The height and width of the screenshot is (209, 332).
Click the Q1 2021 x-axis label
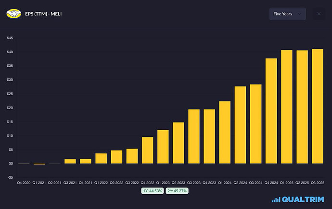tap(39, 183)
